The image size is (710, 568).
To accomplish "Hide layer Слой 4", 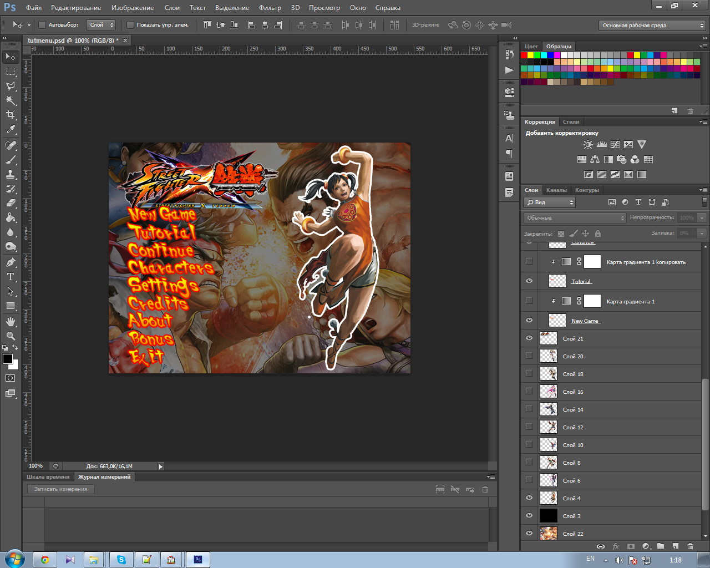I will click(529, 498).
